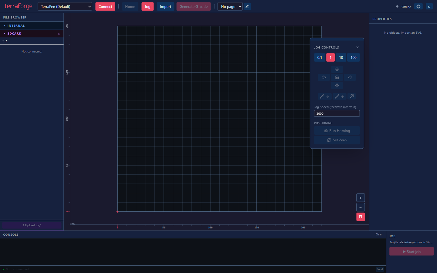Zoom in the canvas with plus button

361,198
